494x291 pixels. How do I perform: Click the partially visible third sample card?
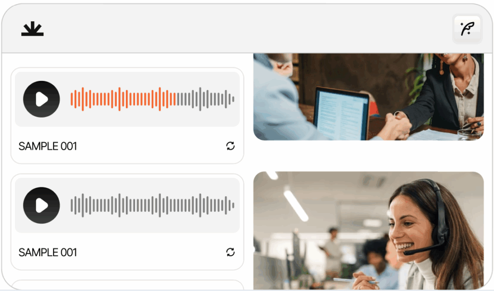pyautogui.click(x=127, y=285)
